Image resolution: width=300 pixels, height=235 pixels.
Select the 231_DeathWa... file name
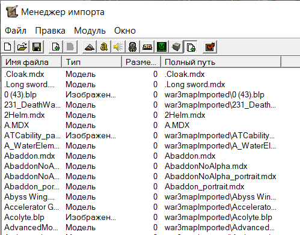[32, 105]
